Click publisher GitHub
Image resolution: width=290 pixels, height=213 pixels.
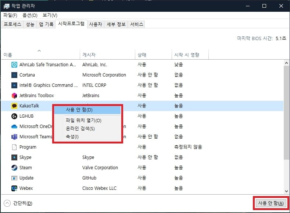tap(89, 178)
